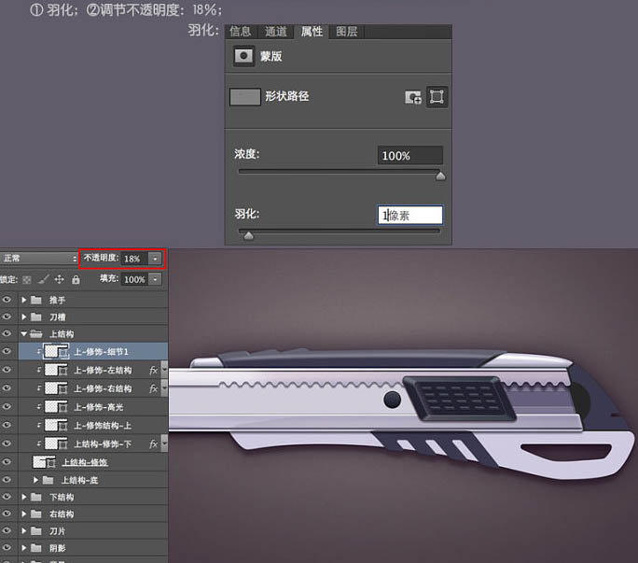Click fx icon on 上结构-修饰-下 layer
The width and height of the screenshot is (638, 563).
click(x=153, y=443)
